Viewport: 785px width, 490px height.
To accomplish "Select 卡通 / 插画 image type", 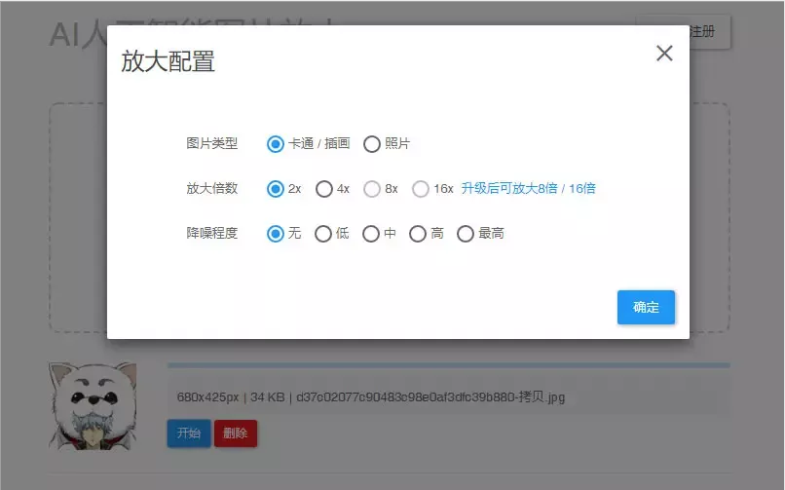I will (275, 144).
